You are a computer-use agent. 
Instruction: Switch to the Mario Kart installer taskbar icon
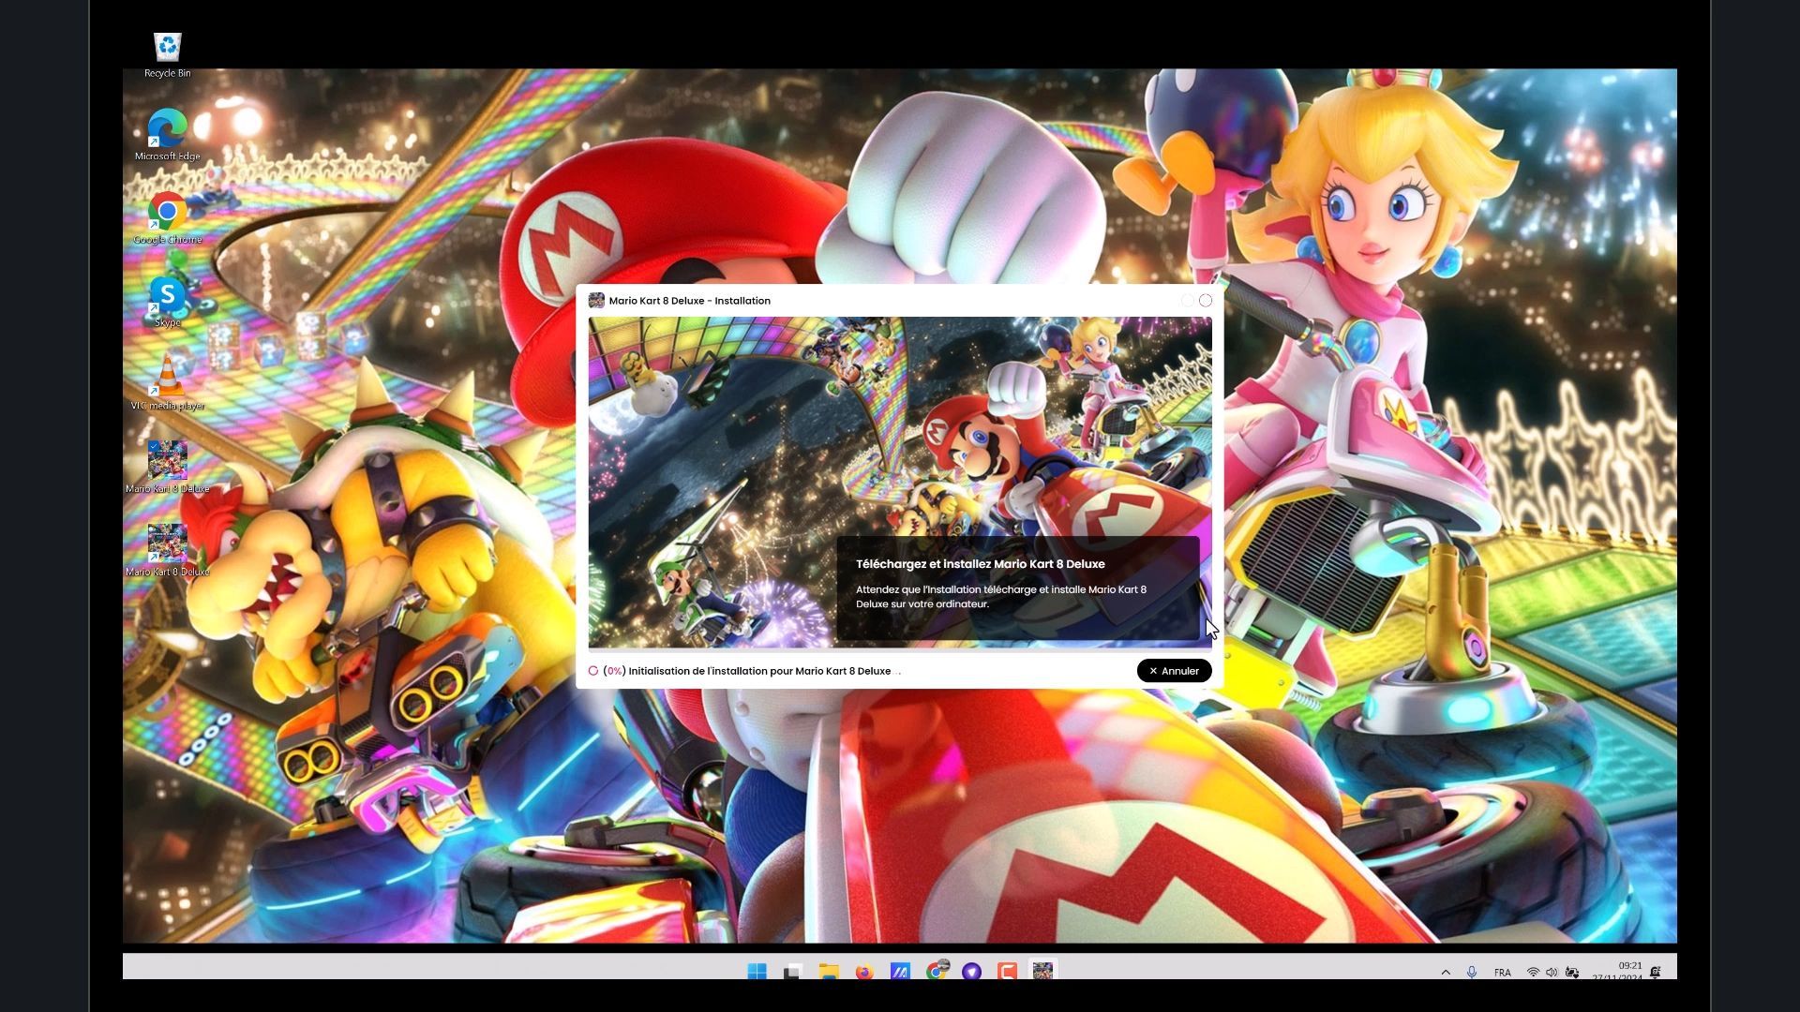1042,972
